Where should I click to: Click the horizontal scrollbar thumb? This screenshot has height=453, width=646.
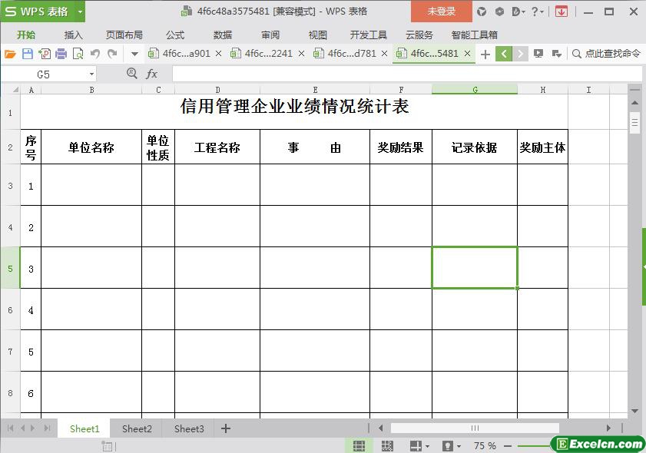475,428
